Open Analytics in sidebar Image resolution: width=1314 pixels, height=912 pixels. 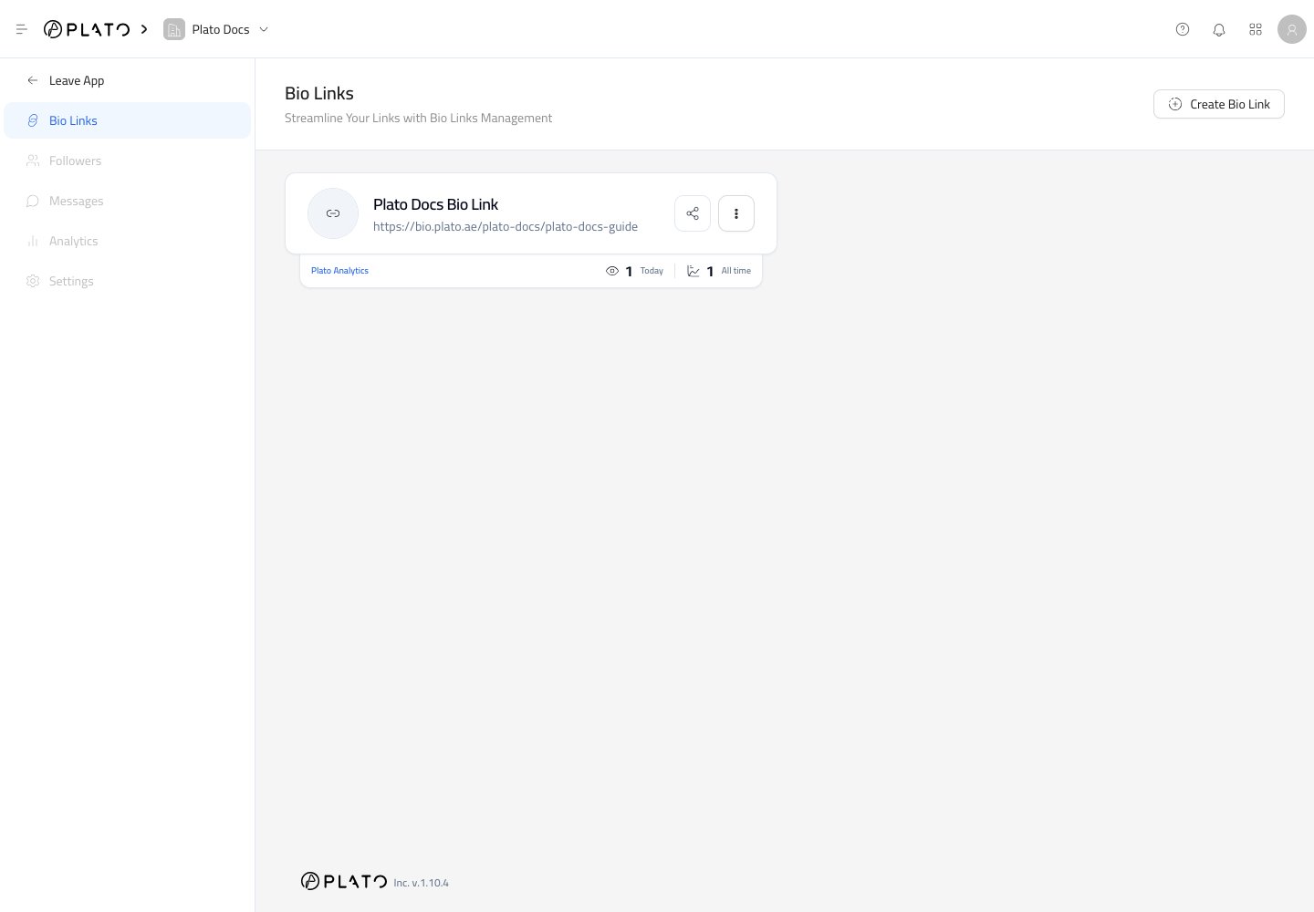click(x=127, y=241)
